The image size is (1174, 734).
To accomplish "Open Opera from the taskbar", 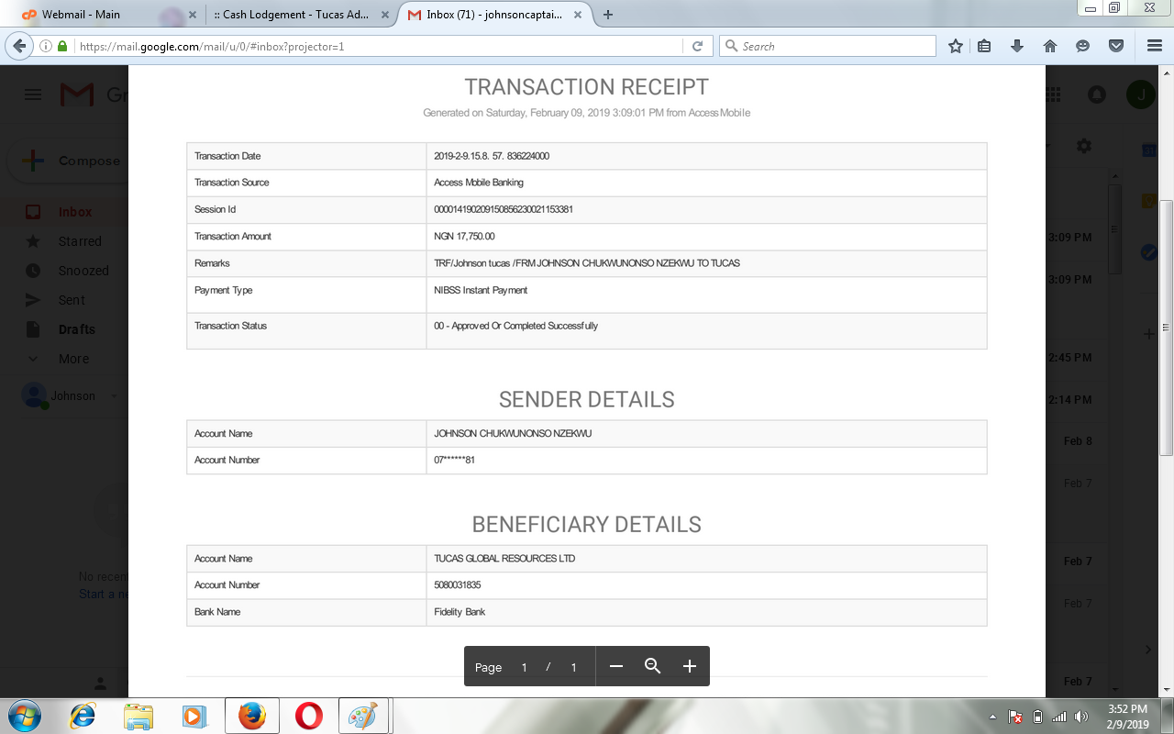I will pos(309,716).
